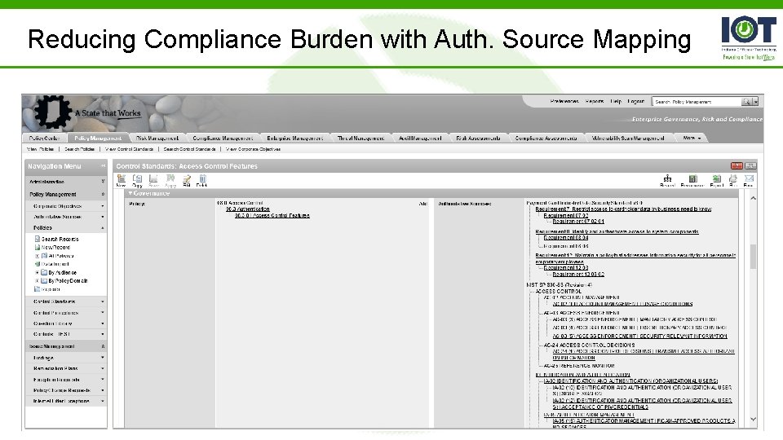Click the View Corporate Objectives link
Viewport: 783px width, 440px height.
(253, 148)
